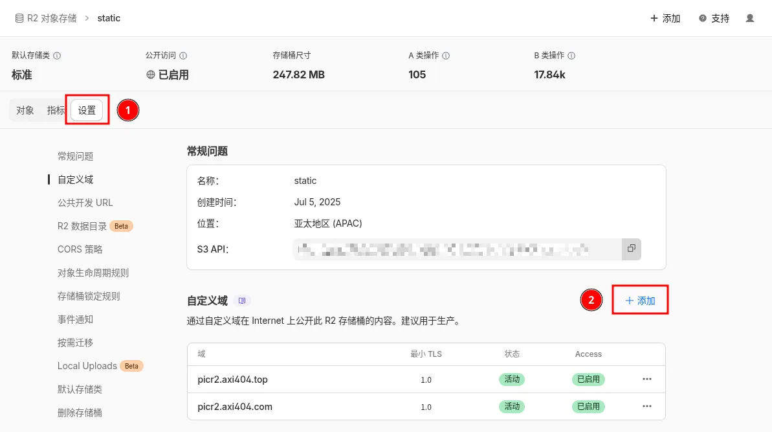This screenshot has width=772, height=432.
Task: Go to R2 对象存储 breadcrumb
Action: coord(52,18)
